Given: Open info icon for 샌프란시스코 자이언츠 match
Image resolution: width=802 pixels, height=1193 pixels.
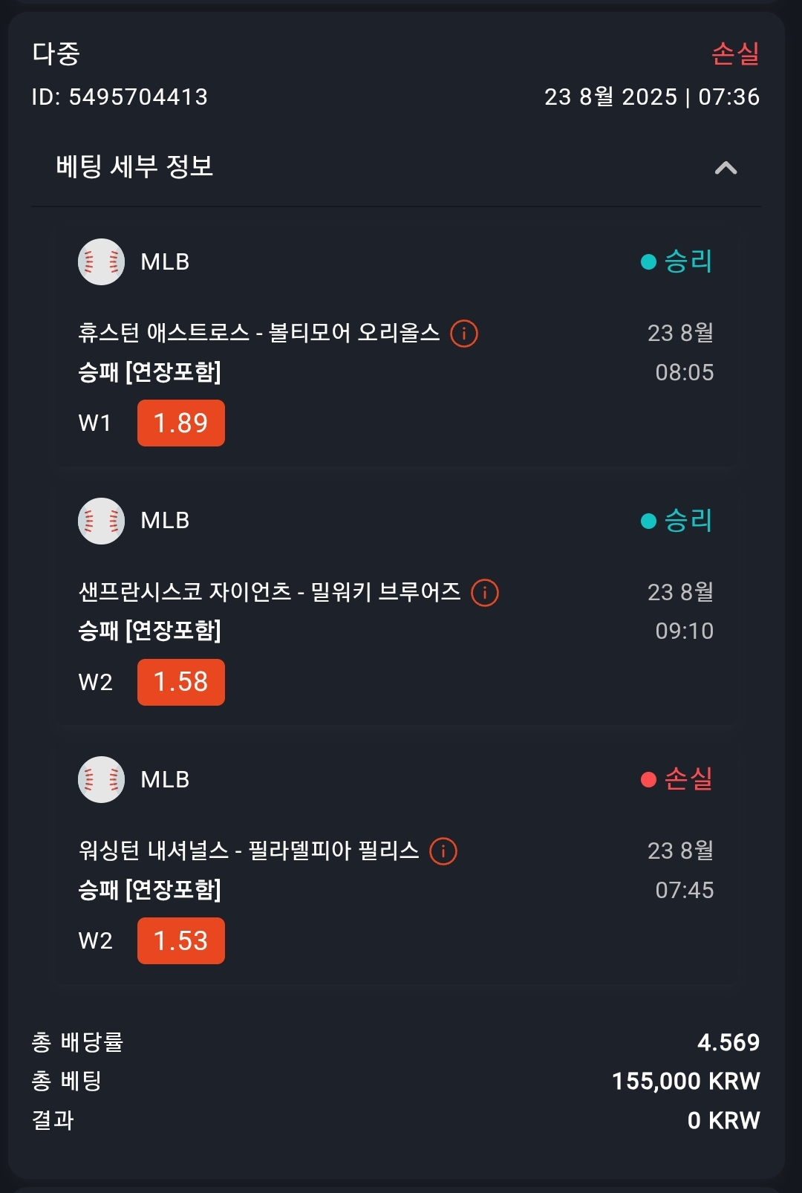Looking at the screenshot, I should (485, 593).
